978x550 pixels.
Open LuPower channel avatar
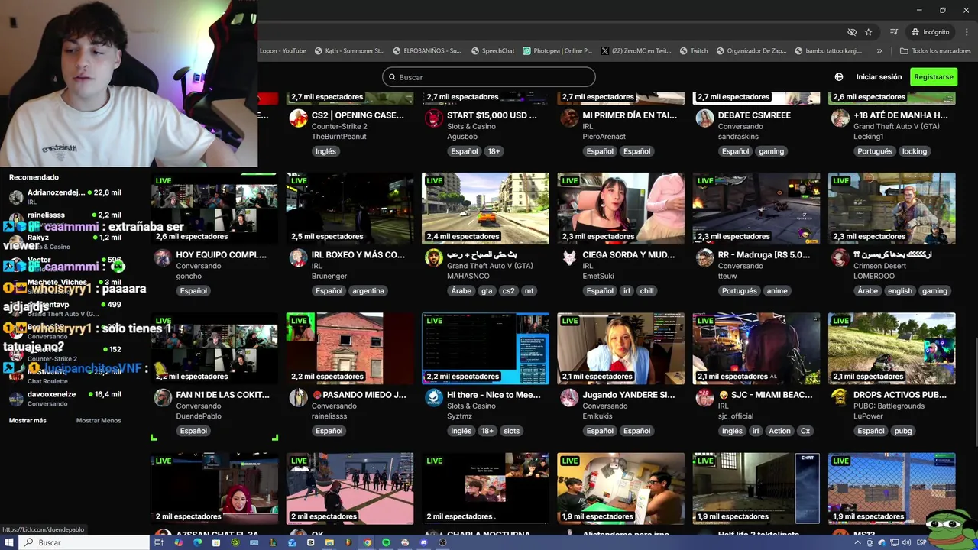840,398
